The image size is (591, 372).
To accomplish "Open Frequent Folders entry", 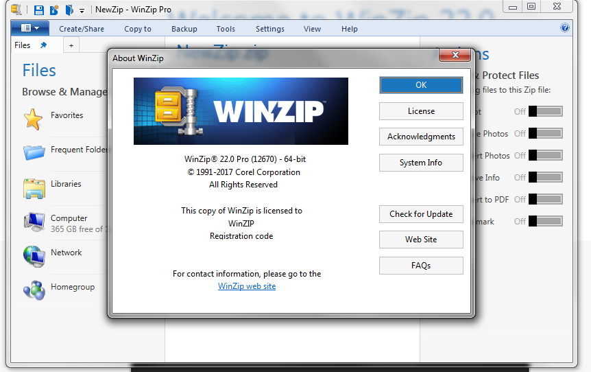I will point(79,150).
